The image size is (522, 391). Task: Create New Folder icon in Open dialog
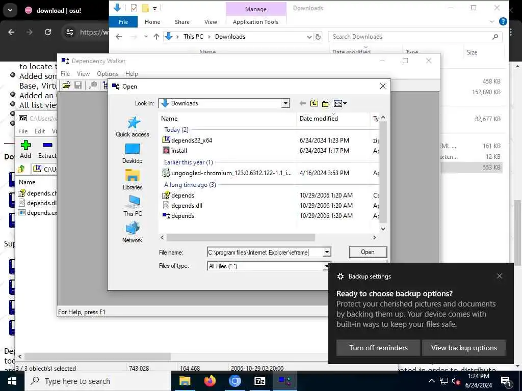click(x=326, y=103)
